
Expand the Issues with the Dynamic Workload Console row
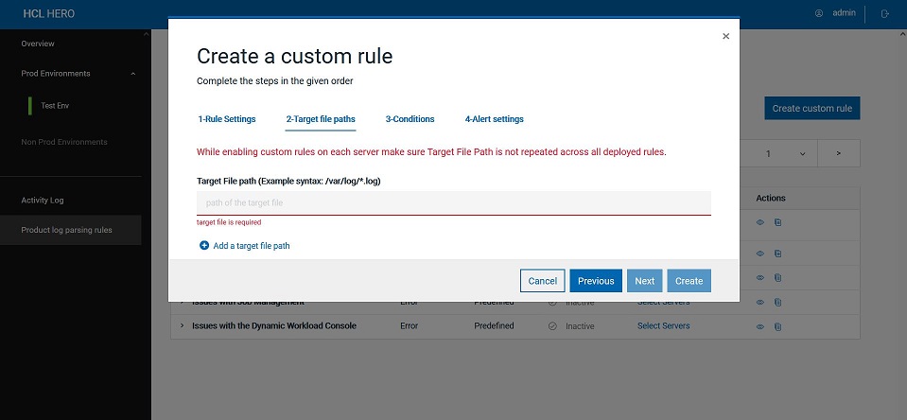click(x=181, y=326)
